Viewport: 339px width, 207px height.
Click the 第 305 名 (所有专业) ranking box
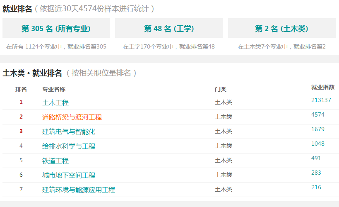click(x=56, y=28)
